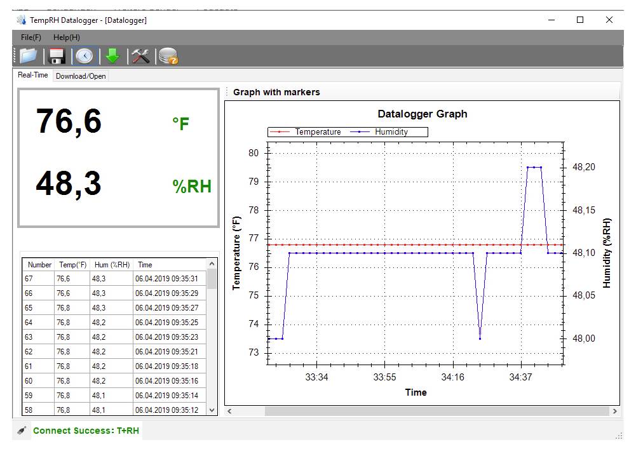Click the 48,20 humidity axis label

pyautogui.click(x=584, y=167)
